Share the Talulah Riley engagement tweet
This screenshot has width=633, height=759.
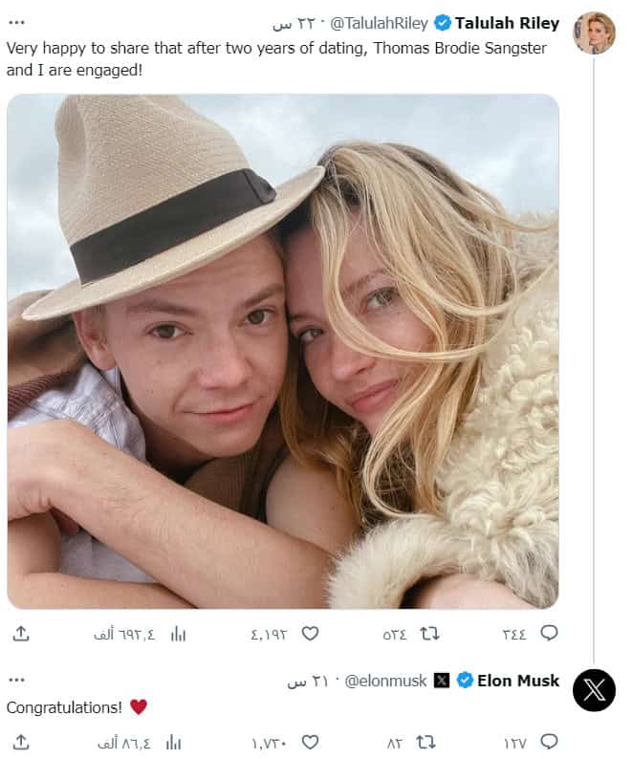click(21, 633)
